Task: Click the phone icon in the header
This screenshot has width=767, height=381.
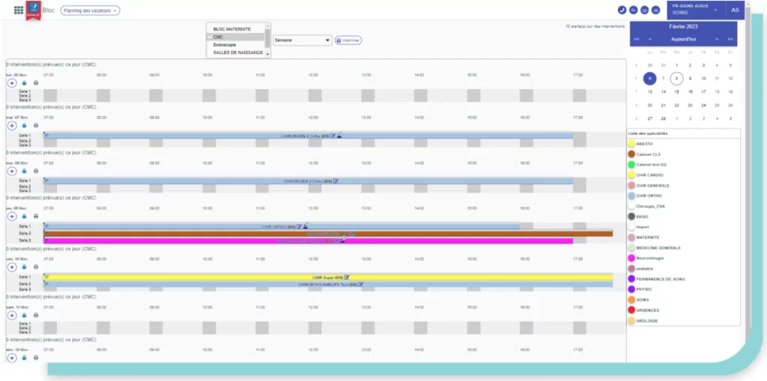Action: point(622,10)
